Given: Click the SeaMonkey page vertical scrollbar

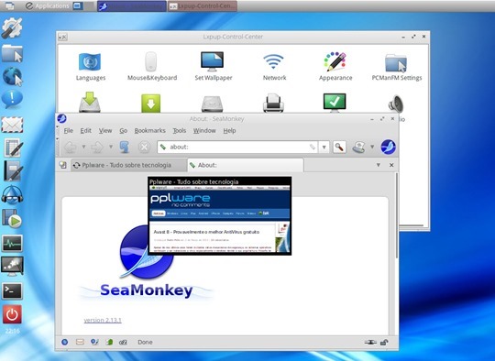Looking at the screenshot, I should [396, 214].
